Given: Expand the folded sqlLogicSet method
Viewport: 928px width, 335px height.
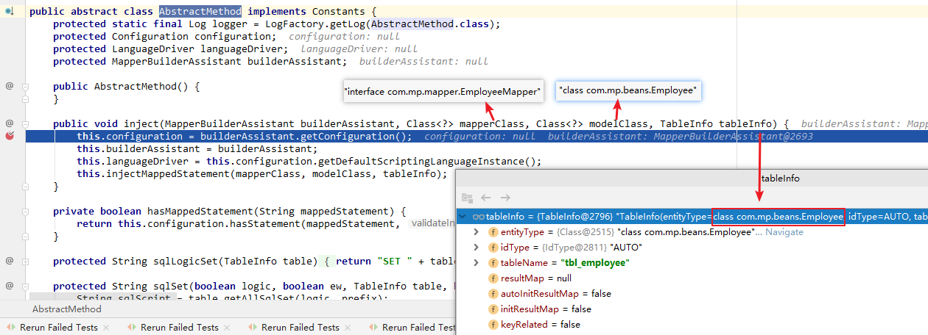Looking at the screenshot, I should [24, 261].
